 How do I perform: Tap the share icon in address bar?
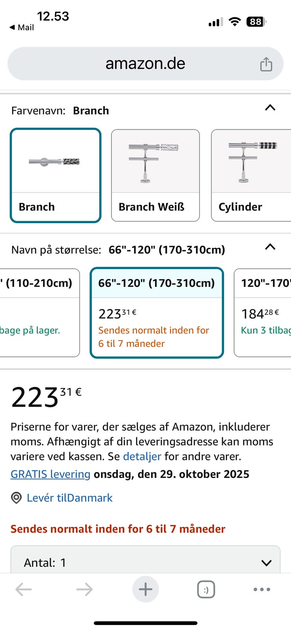pyautogui.click(x=266, y=64)
